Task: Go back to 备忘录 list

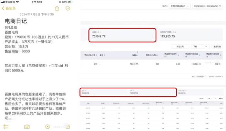Action: click(9, 8)
